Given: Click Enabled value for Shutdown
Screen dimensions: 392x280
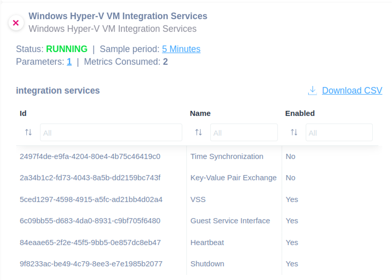Looking at the screenshot, I should click(x=292, y=264).
